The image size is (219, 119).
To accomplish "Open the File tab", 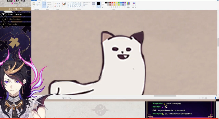I will click(x=34, y=1).
